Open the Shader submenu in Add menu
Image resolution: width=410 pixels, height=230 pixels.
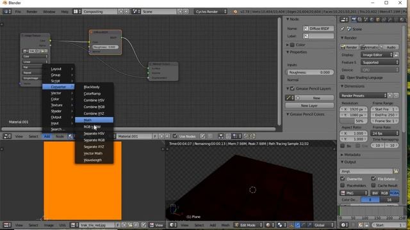(58, 111)
